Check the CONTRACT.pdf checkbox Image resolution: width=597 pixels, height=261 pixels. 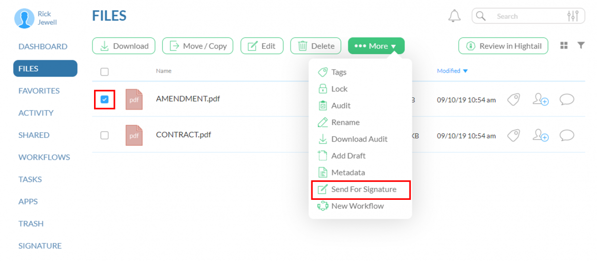(104, 135)
